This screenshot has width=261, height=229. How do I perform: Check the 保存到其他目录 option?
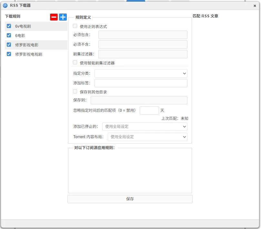pyautogui.click(x=75, y=91)
